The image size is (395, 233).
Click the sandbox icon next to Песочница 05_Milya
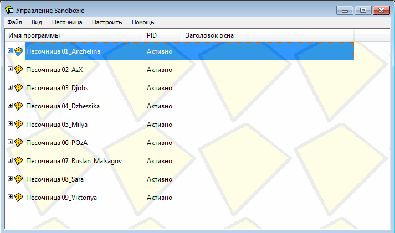click(x=19, y=125)
